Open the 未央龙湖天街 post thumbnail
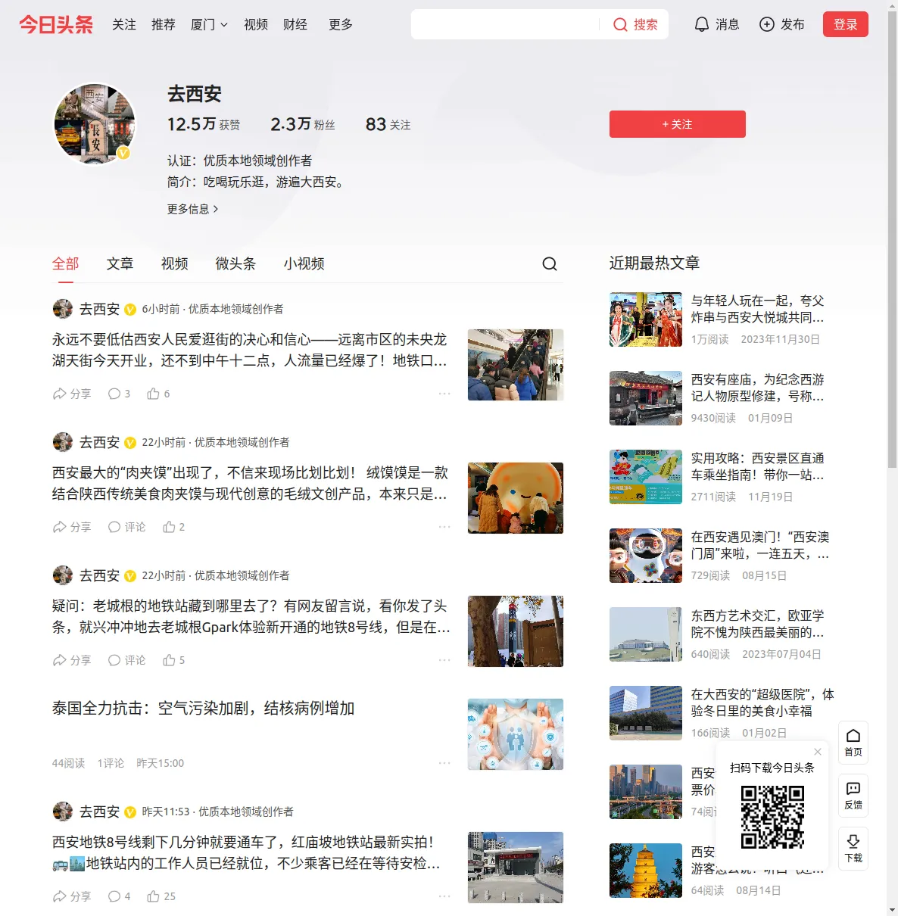This screenshot has height=916, width=898. 516,365
